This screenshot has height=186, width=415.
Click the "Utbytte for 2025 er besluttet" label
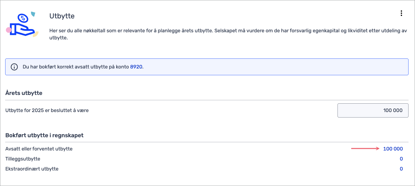point(47,110)
